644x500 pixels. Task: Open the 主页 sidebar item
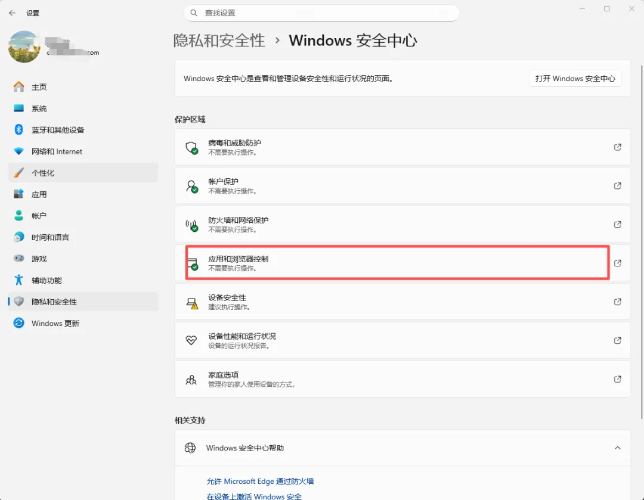click(x=83, y=86)
